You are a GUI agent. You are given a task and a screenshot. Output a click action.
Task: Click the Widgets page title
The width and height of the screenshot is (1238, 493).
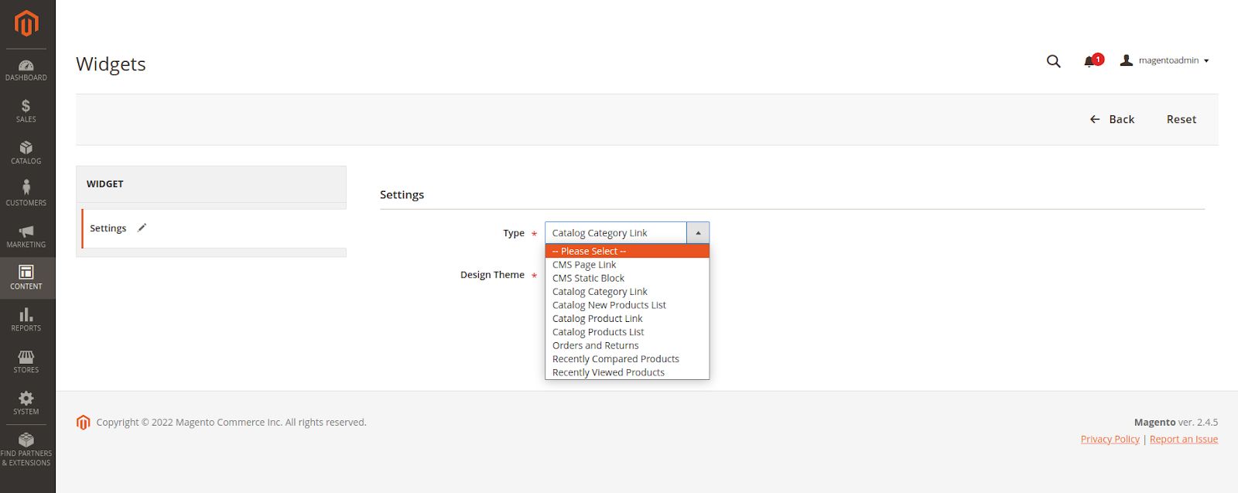[111, 63]
